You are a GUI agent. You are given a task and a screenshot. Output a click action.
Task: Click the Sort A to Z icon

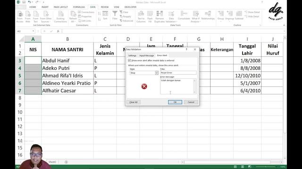[99, 14]
